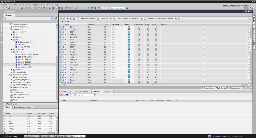The image size is (256, 138).
Task: Toggle Setpoint checkbox for AUTO row
Action: [204, 40]
